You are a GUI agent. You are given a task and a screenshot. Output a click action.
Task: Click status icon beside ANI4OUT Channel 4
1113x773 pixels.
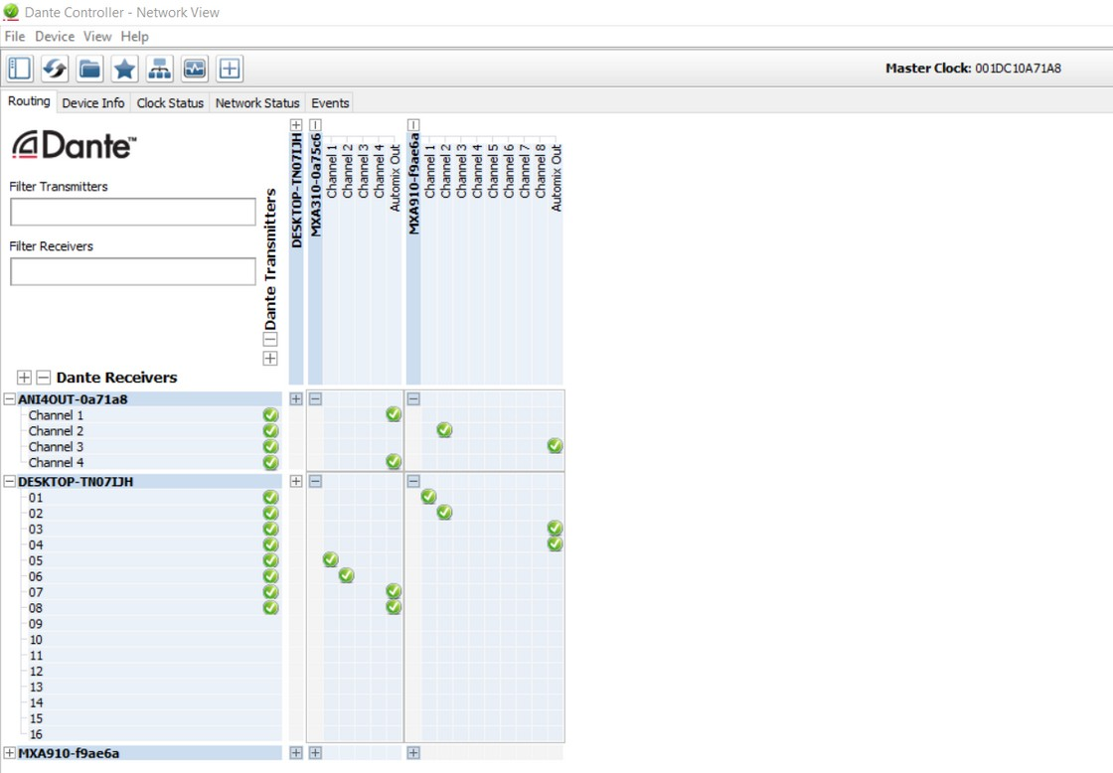point(270,462)
